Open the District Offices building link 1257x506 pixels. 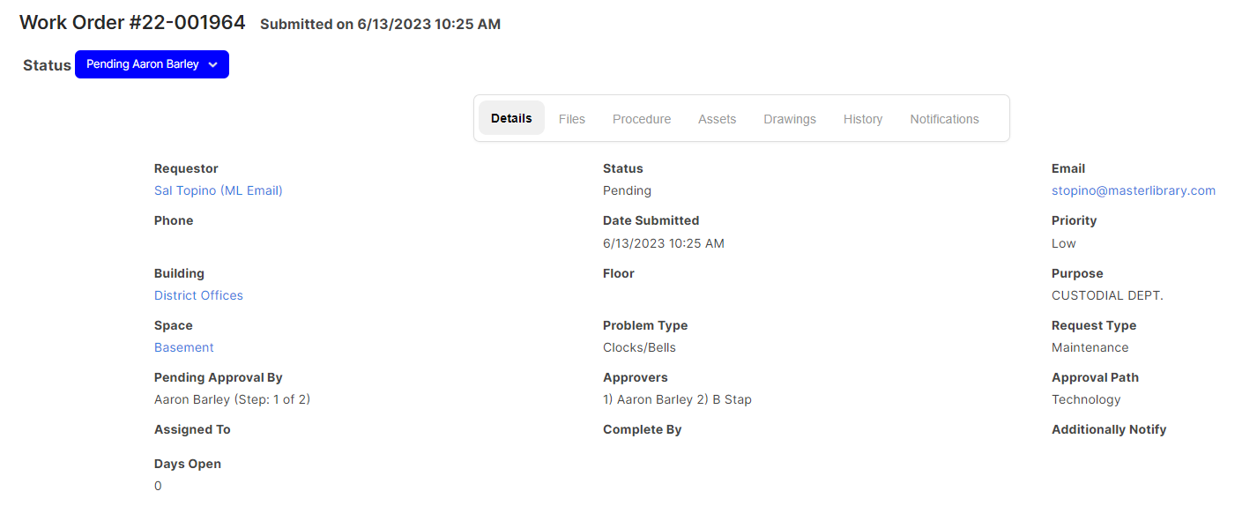click(x=198, y=295)
